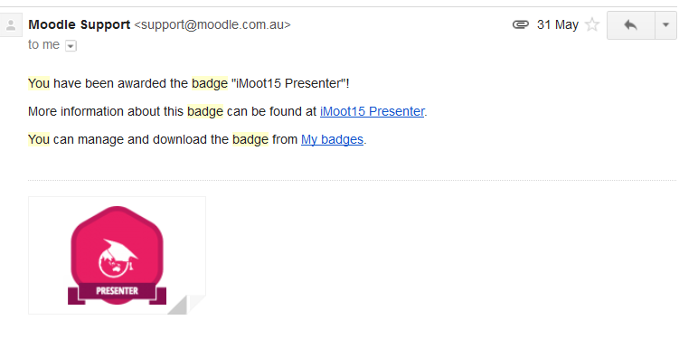Open the My badges link
Screen dimensions: 698x339
click(332, 140)
